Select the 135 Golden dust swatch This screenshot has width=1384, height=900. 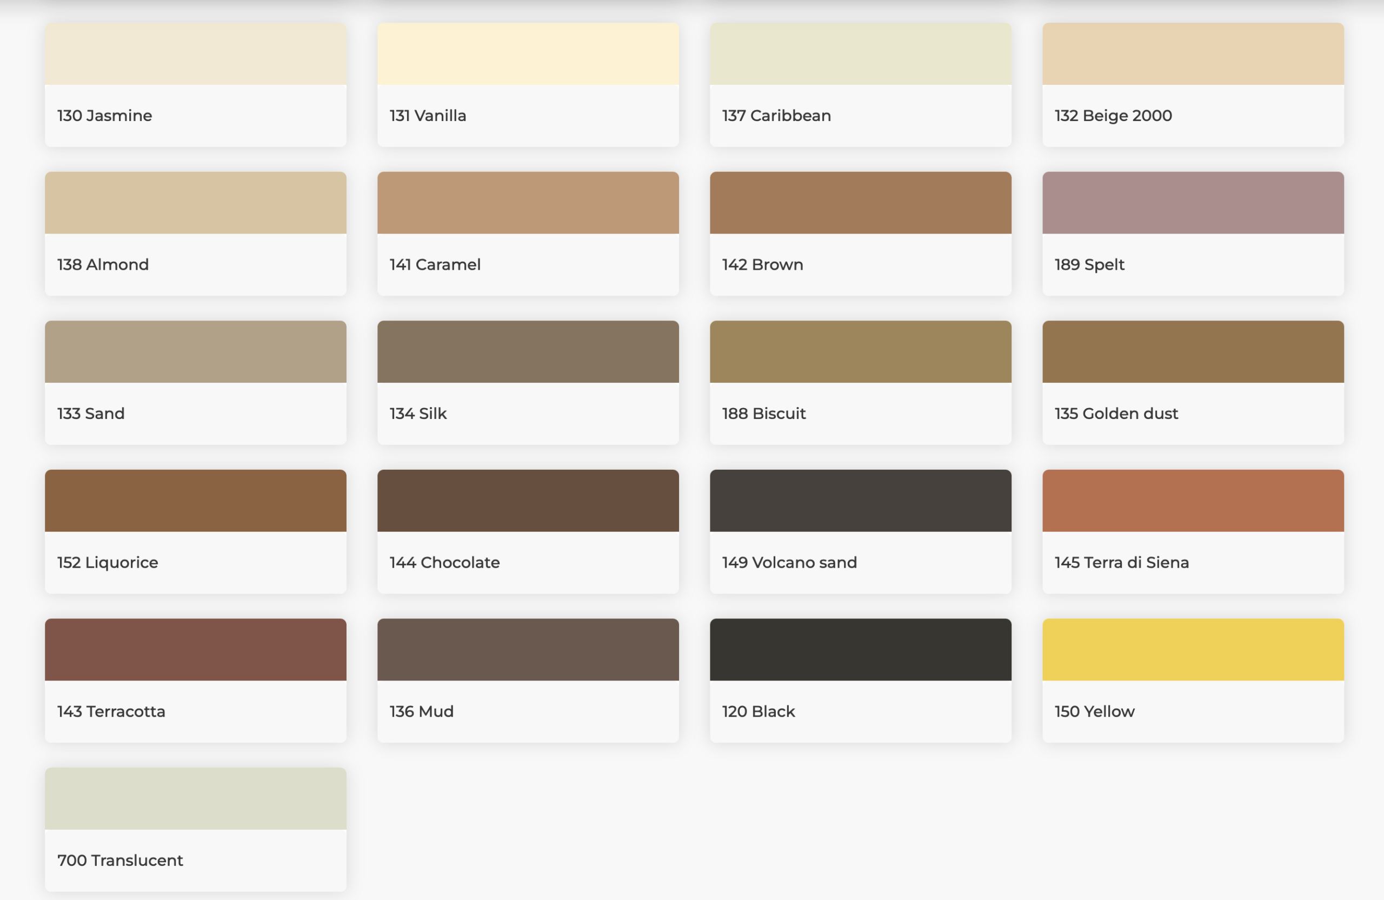tap(1193, 352)
